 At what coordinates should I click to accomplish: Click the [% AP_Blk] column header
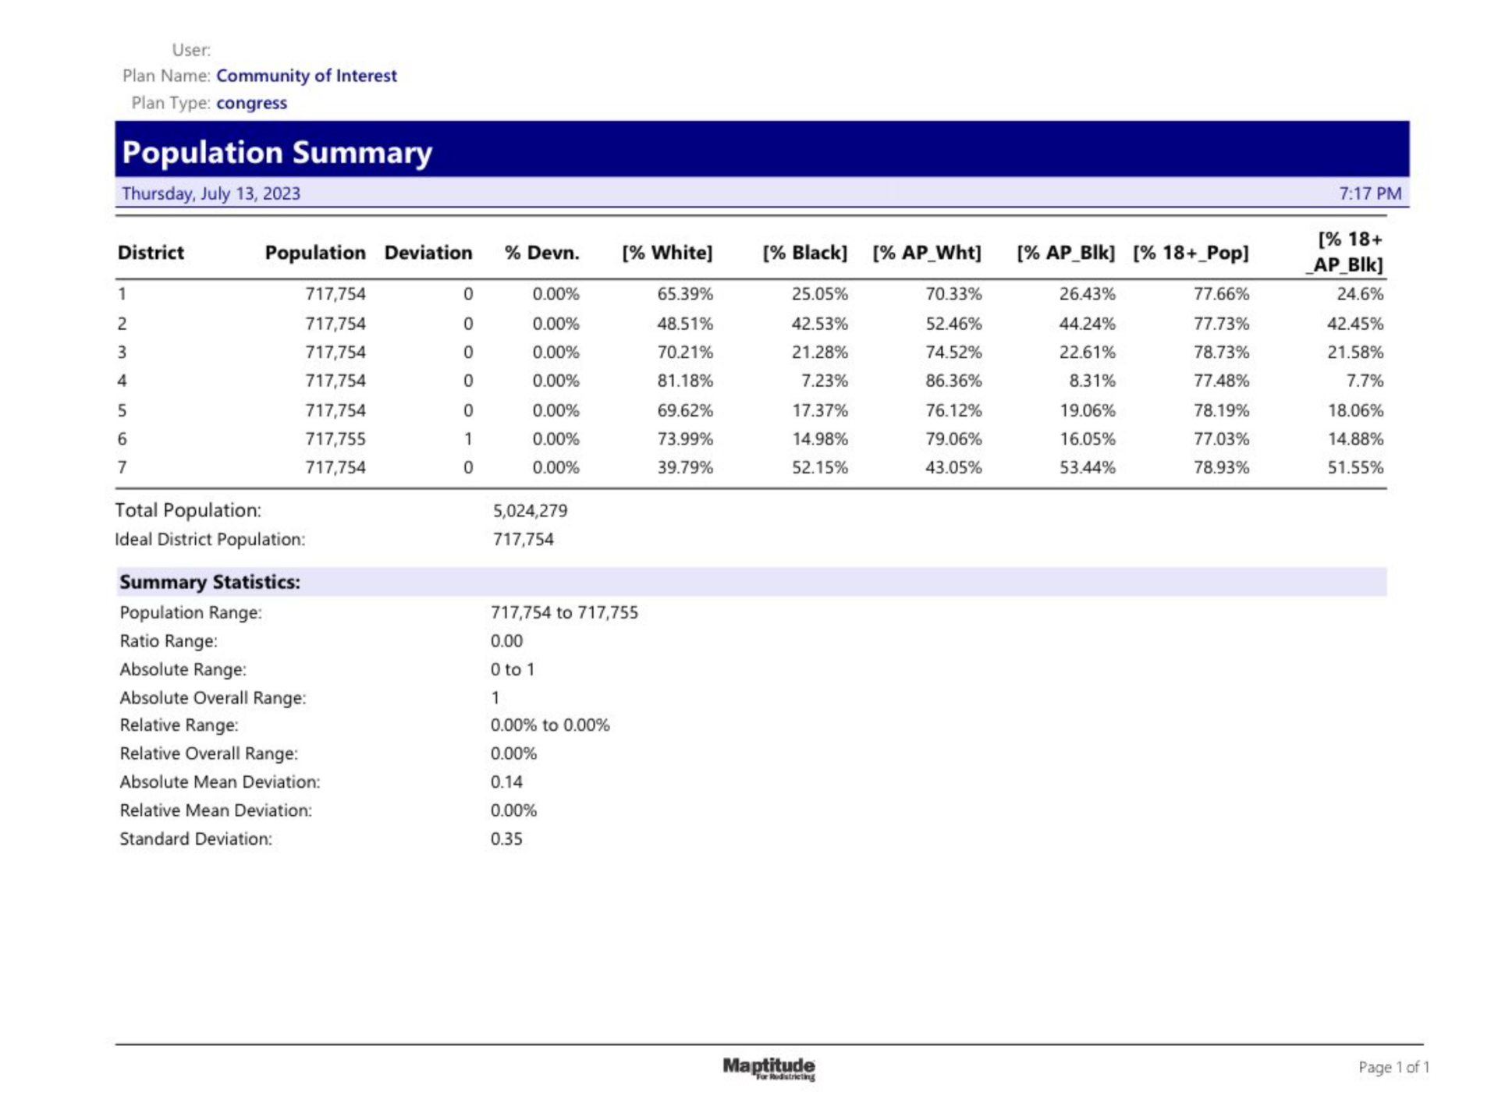[1065, 253]
